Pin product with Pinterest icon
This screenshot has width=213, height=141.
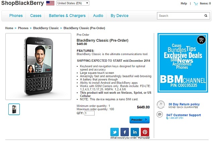pos(145,132)
